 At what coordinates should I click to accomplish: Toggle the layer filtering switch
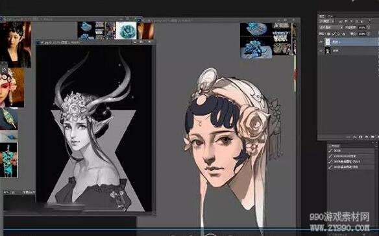(370, 20)
